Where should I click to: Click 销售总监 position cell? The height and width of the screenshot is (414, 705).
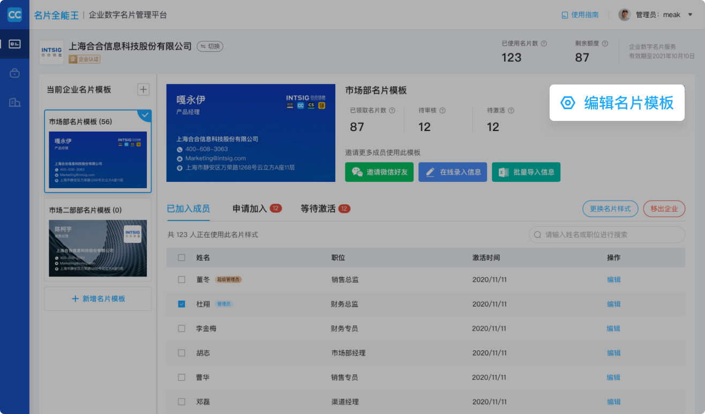point(345,280)
